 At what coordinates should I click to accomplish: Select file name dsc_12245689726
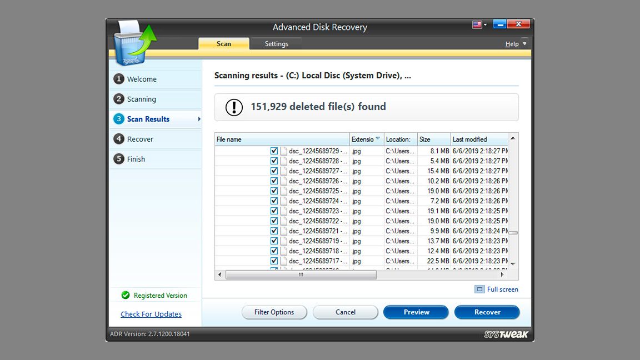(x=318, y=181)
